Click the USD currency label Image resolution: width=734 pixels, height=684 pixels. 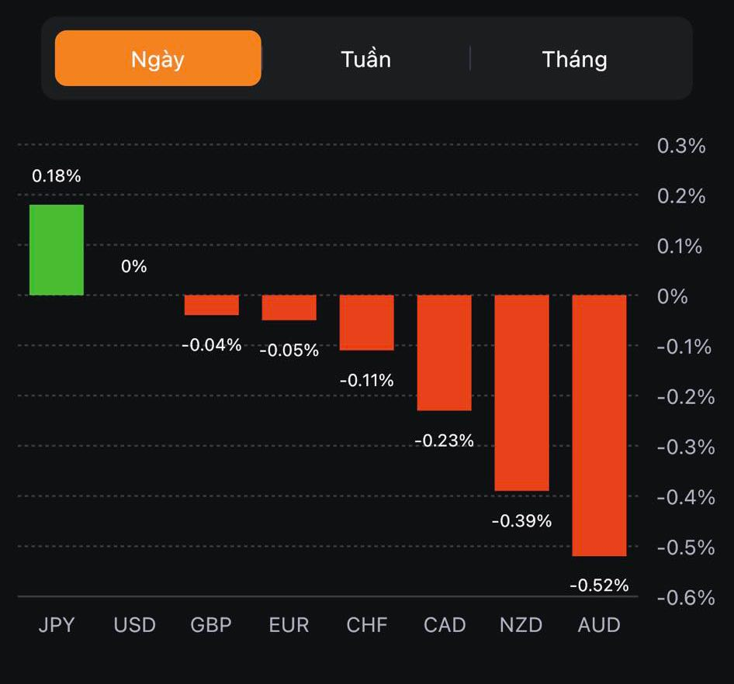(x=134, y=625)
